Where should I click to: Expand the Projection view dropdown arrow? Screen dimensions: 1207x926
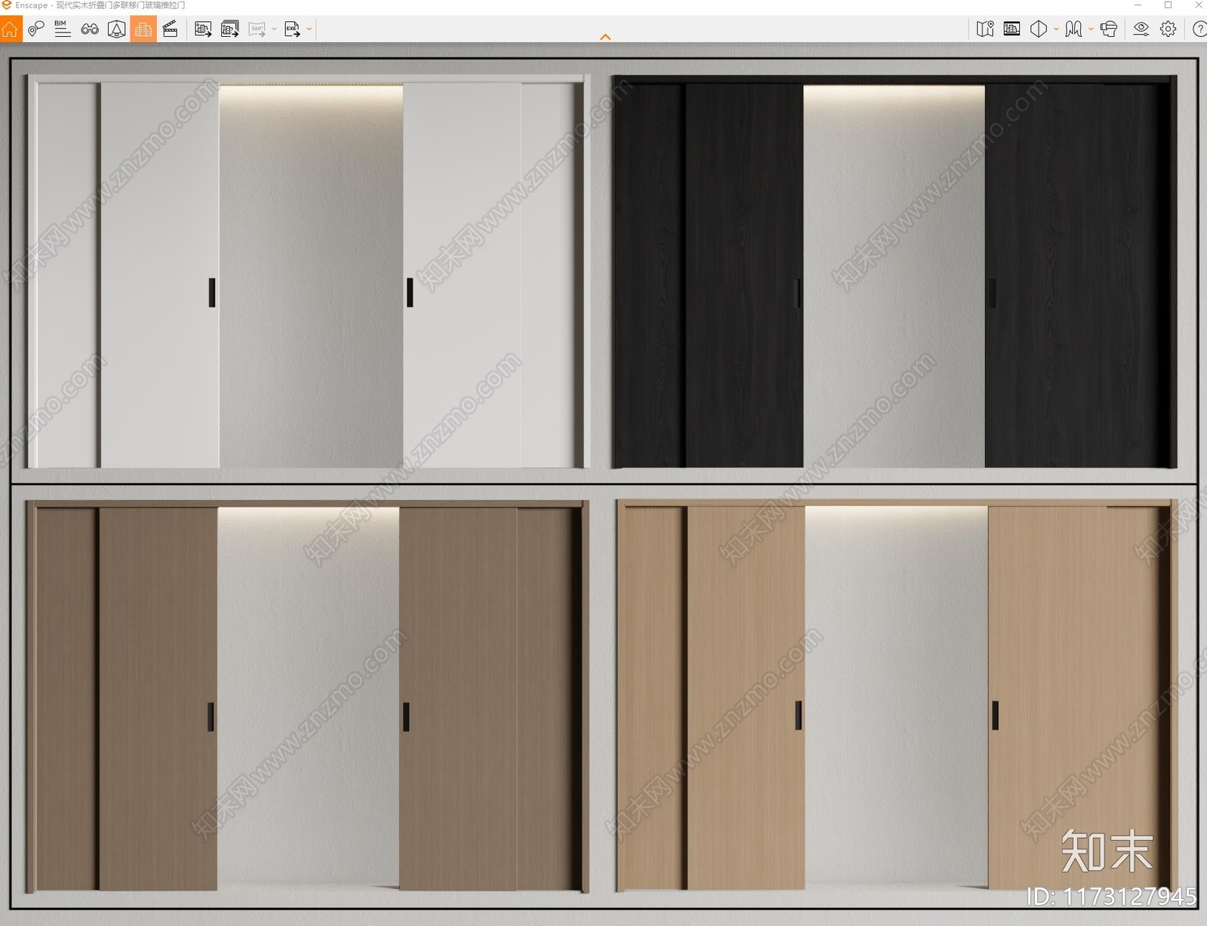pyautogui.click(x=1056, y=29)
